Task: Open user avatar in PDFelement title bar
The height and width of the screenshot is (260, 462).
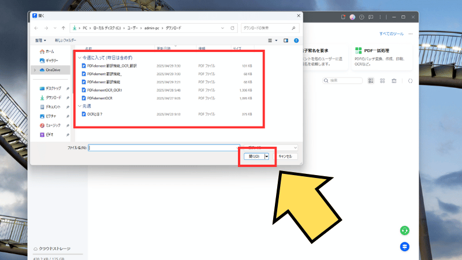Action: point(352,17)
